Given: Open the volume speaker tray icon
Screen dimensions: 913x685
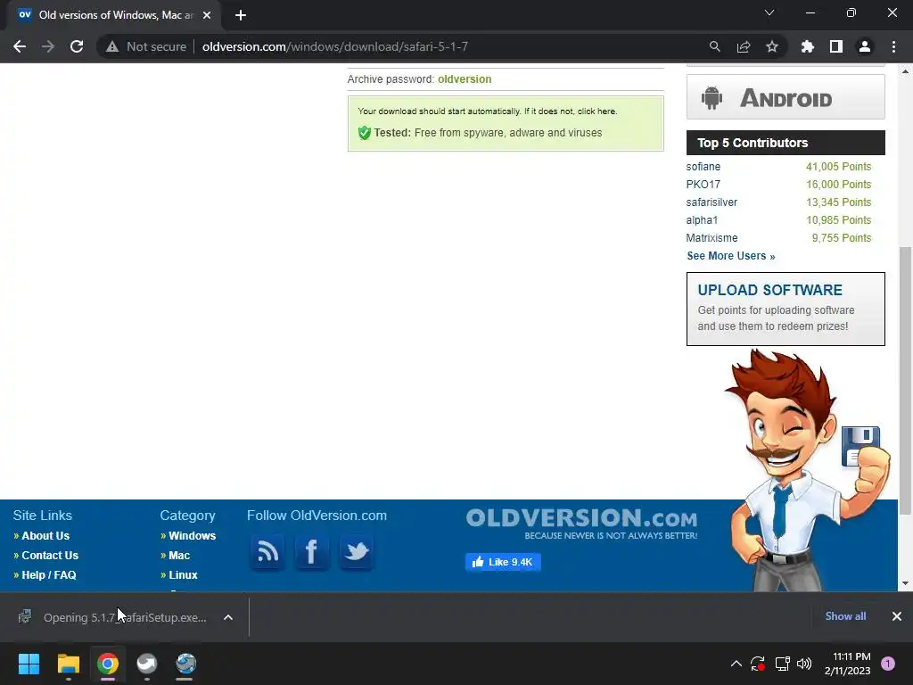Looking at the screenshot, I should [804, 664].
